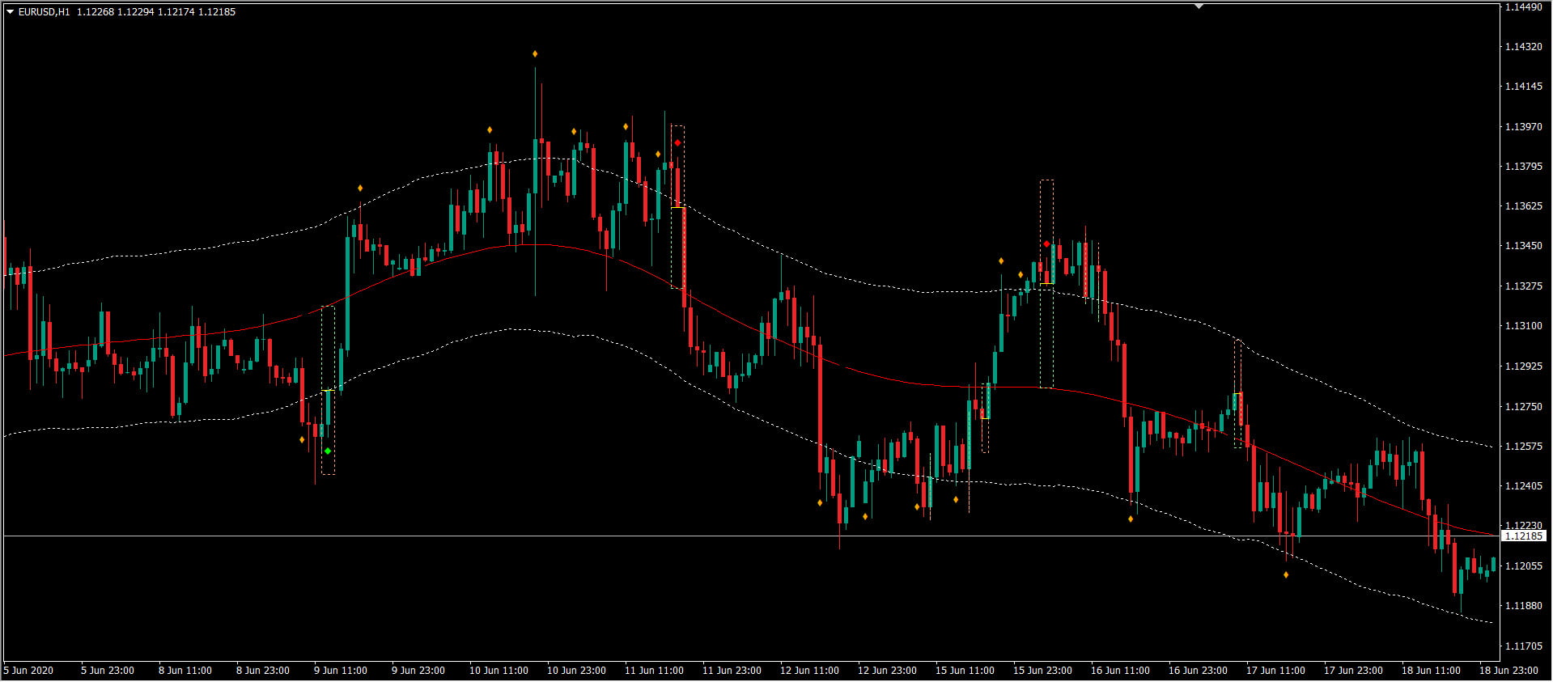Click price level 1.14145 on the scale

pos(1524,87)
